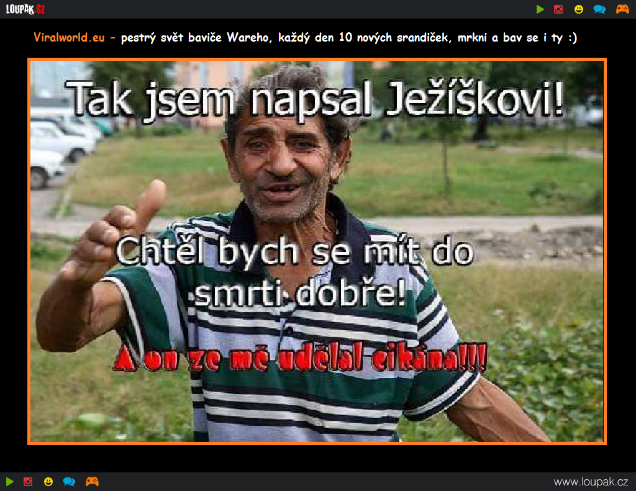This screenshot has height=491, width=636.
Task: Open the Instagram icon in bottom bar
Action: point(28,481)
